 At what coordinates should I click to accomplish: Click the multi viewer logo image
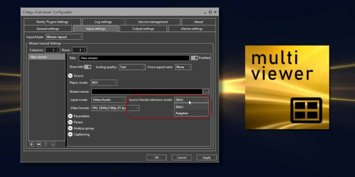click(287, 87)
